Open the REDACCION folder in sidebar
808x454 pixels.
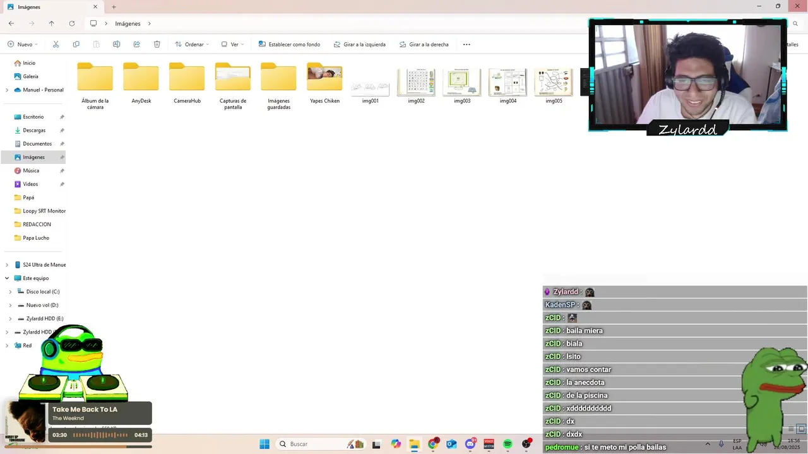[x=37, y=224]
